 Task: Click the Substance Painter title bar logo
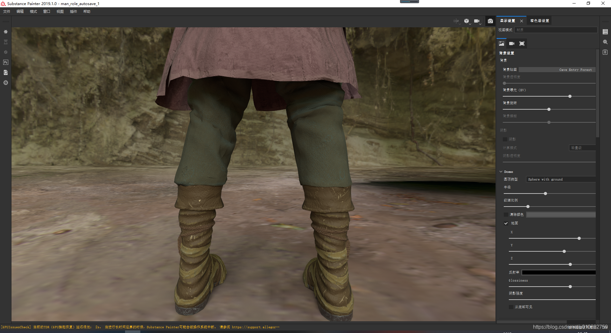pos(3,3)
